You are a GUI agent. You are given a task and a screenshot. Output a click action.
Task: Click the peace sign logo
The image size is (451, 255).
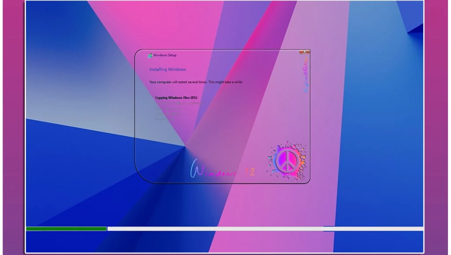tap(287, 161)
